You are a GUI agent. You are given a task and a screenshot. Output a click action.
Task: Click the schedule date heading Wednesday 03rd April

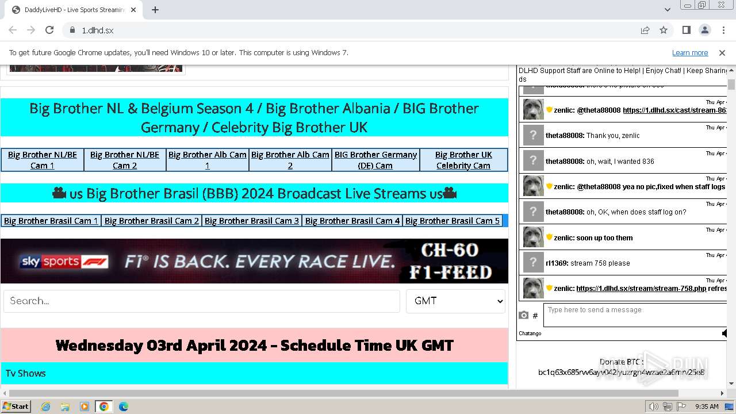[x=255, y=345]
